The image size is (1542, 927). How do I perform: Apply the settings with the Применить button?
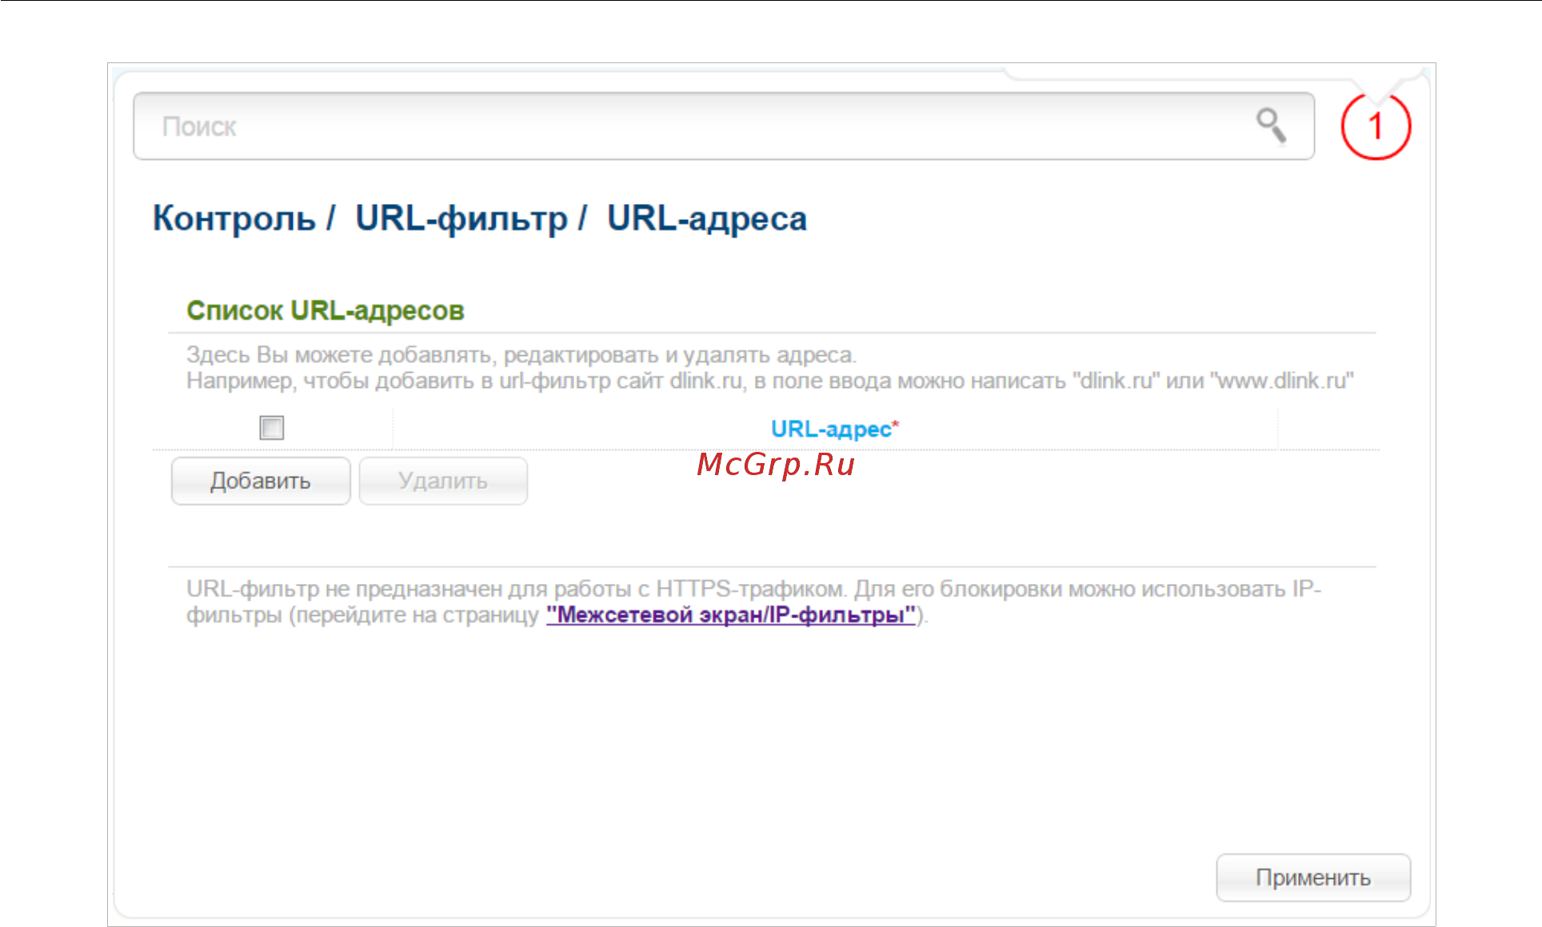tap(1313, 877)
